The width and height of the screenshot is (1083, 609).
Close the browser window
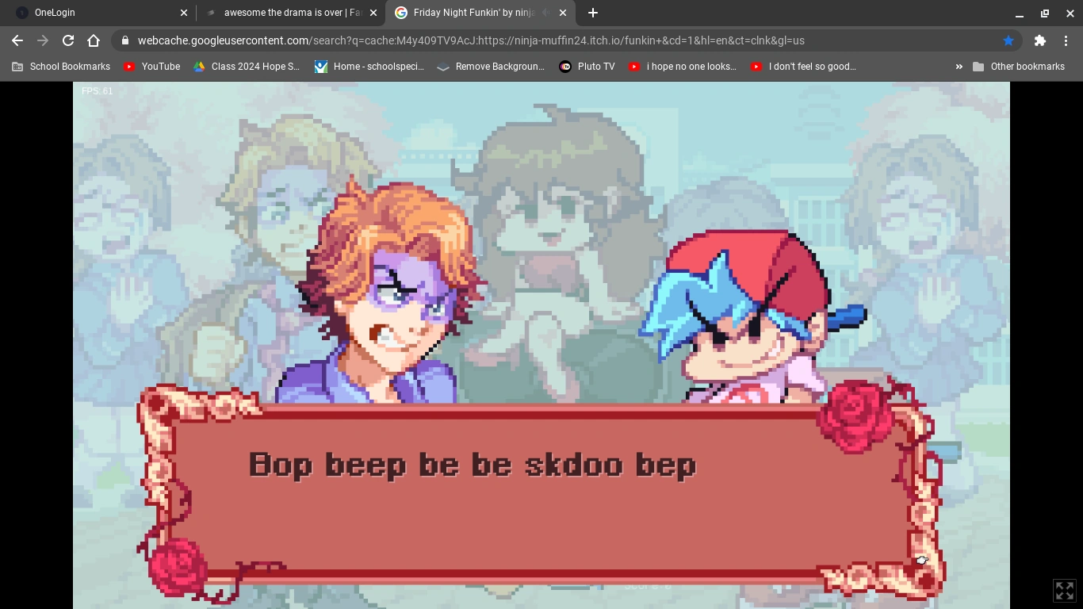[1070, 13]
